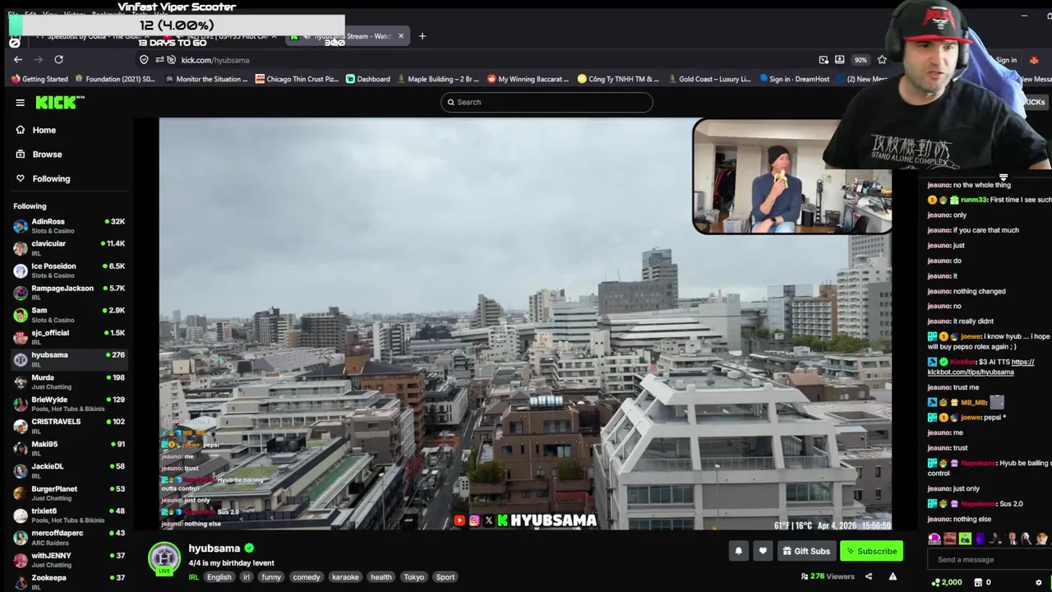Click hyubsama channel avatar
1052x592 pixels.
pyautogui.click(x=164, y=557)
